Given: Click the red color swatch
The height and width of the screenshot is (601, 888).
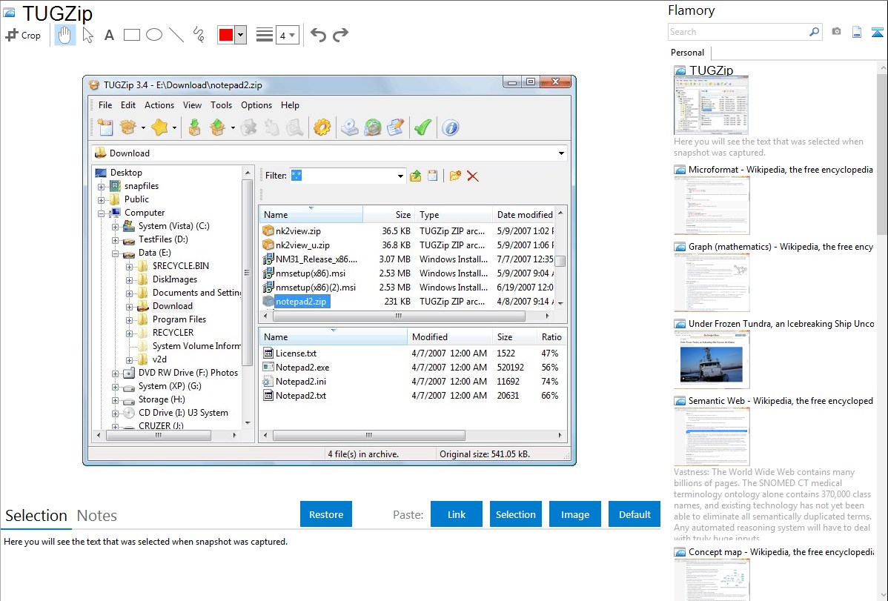Looking at the screenshot, I should (226, 35).
